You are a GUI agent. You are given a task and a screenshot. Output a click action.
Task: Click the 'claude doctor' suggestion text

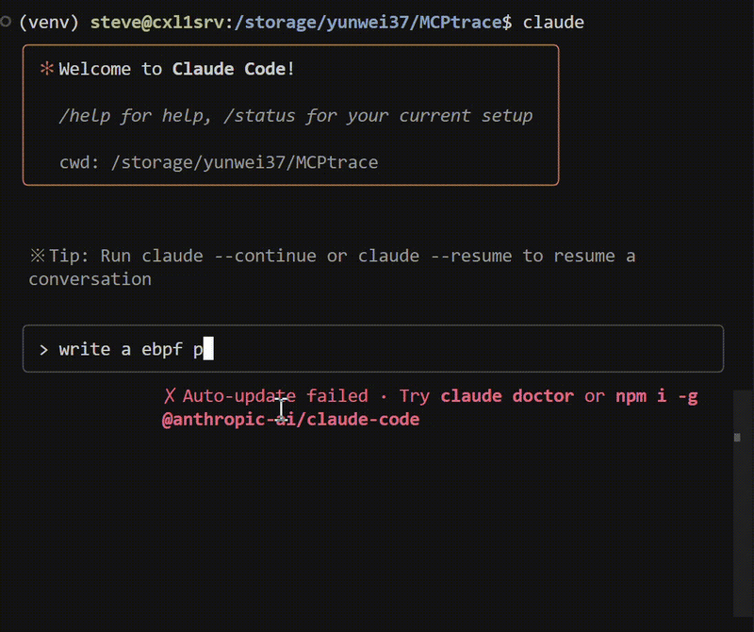click(506, 395)
